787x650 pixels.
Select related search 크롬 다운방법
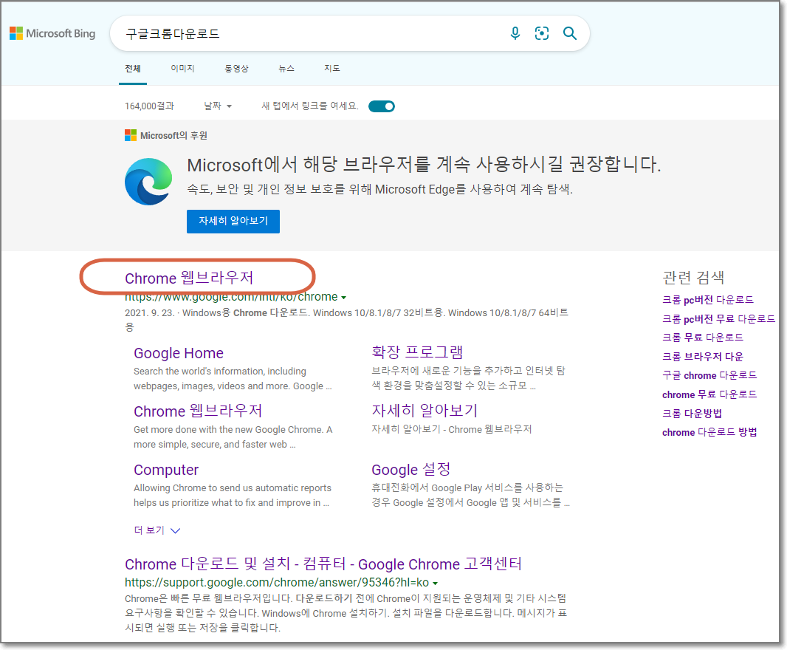pyautogui.click(x=693, y=414)
